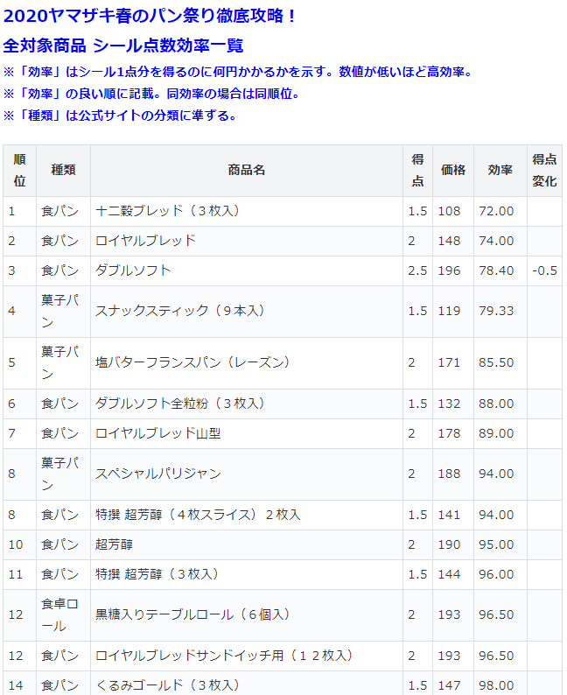Click the 種類 column header
The image size is (567, 695).
click(x=63, y=171)
